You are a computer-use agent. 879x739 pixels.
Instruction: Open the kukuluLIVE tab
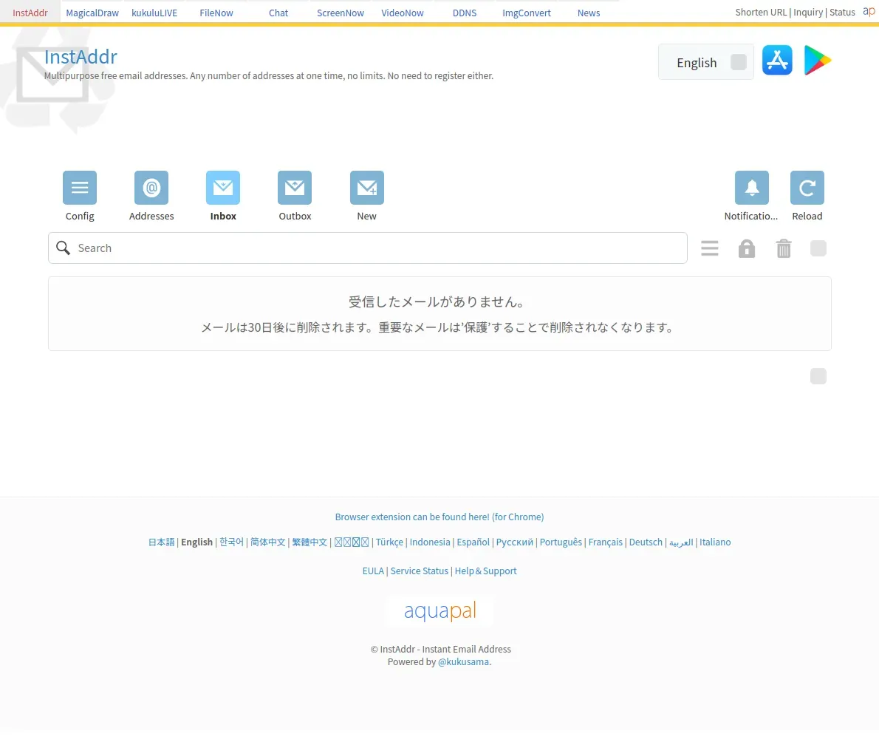click(x=154, y=13)
